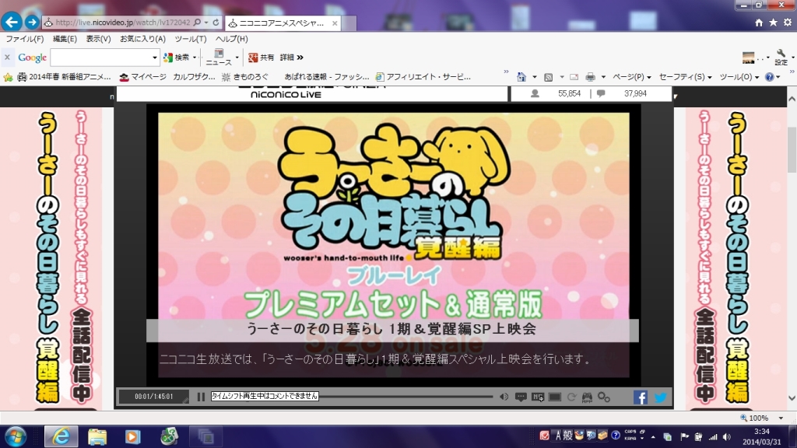This screenshot has width=797, height=448.
Task: Click the player reload circular arrow icon
Action: point(571,397)
